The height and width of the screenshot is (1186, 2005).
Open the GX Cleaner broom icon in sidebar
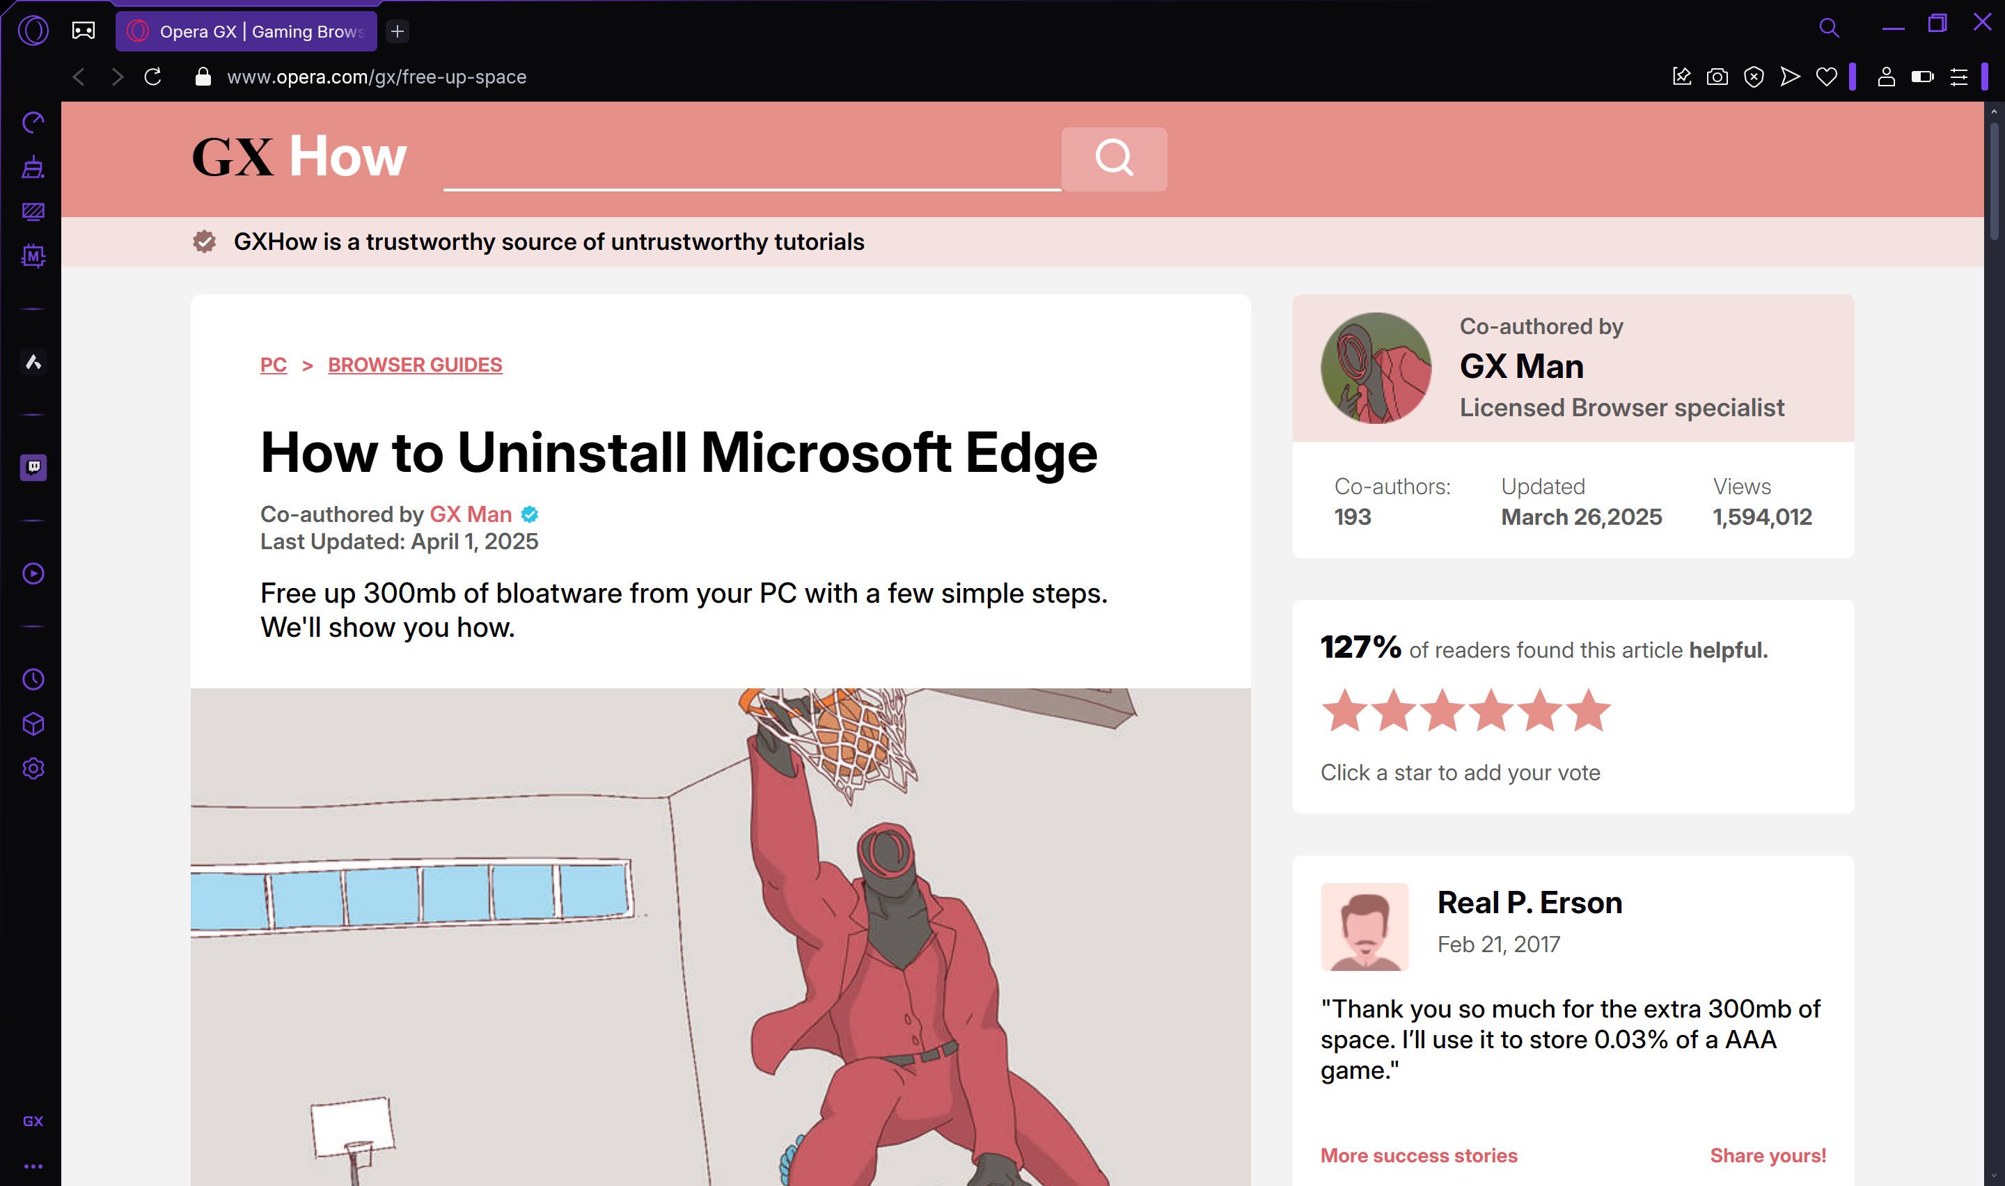click(33, 166)
